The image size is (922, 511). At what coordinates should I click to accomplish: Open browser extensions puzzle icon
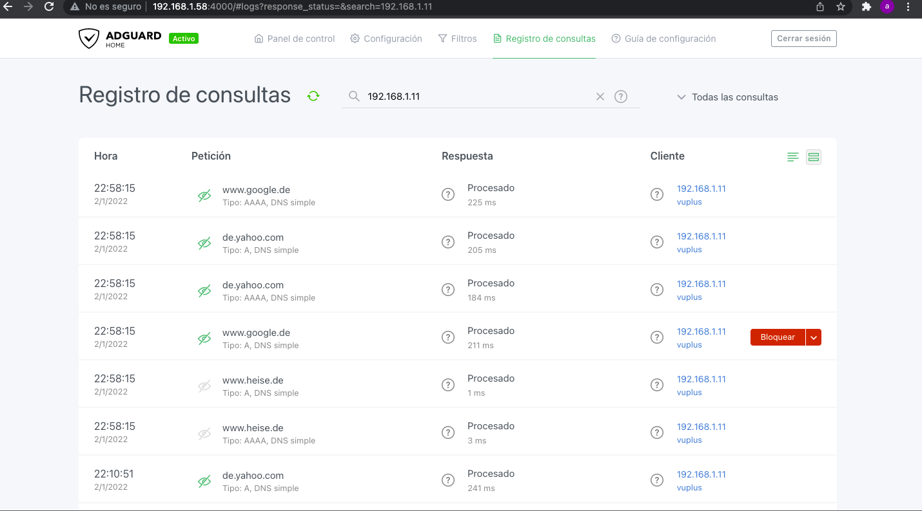click(866, 7)
